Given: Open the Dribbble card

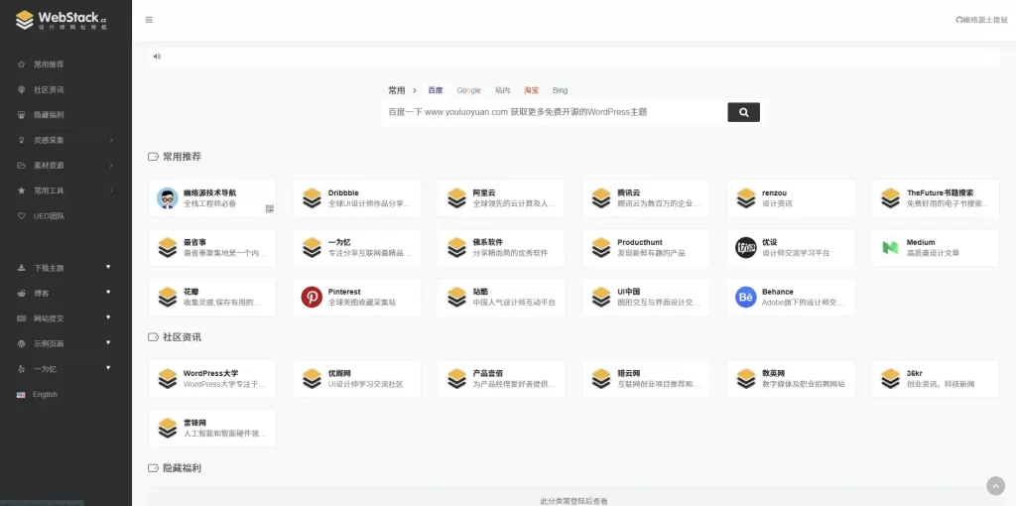Looking at the screenshot, I should coord(357,198).
